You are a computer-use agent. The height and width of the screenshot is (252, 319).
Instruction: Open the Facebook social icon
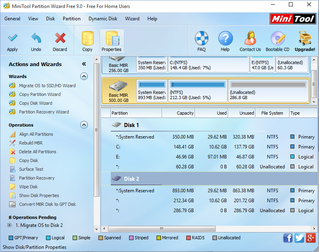coord(288,238)
